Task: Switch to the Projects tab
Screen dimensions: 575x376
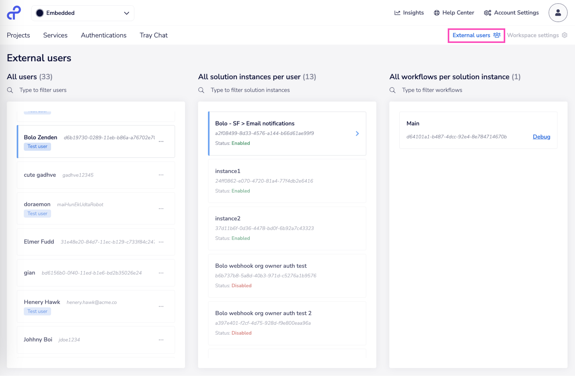Action: (19, 35)
